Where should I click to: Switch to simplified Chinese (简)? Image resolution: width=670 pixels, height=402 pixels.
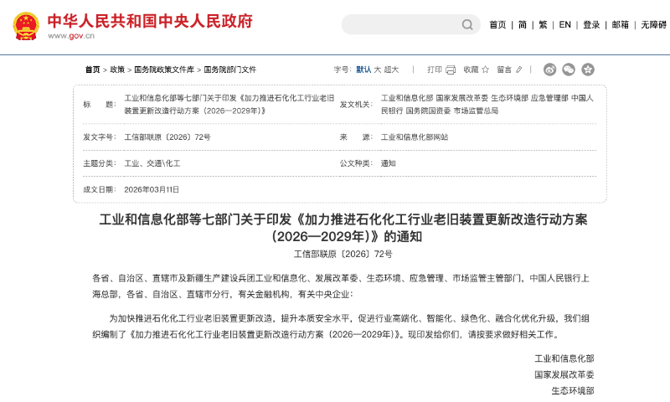tap(522, 25)
